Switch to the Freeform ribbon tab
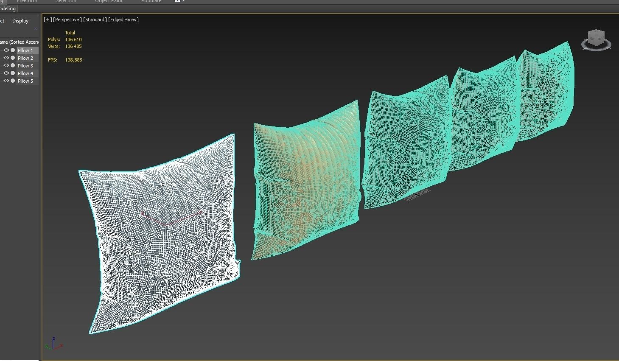Image resolution: width=619 pixels, height=361 pixels. coord(27,1)
